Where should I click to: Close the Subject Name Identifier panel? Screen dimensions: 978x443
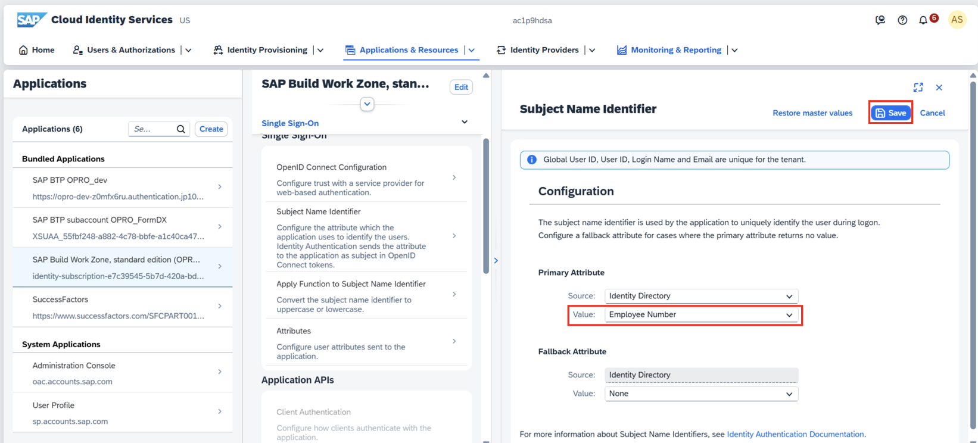(939, 88)
